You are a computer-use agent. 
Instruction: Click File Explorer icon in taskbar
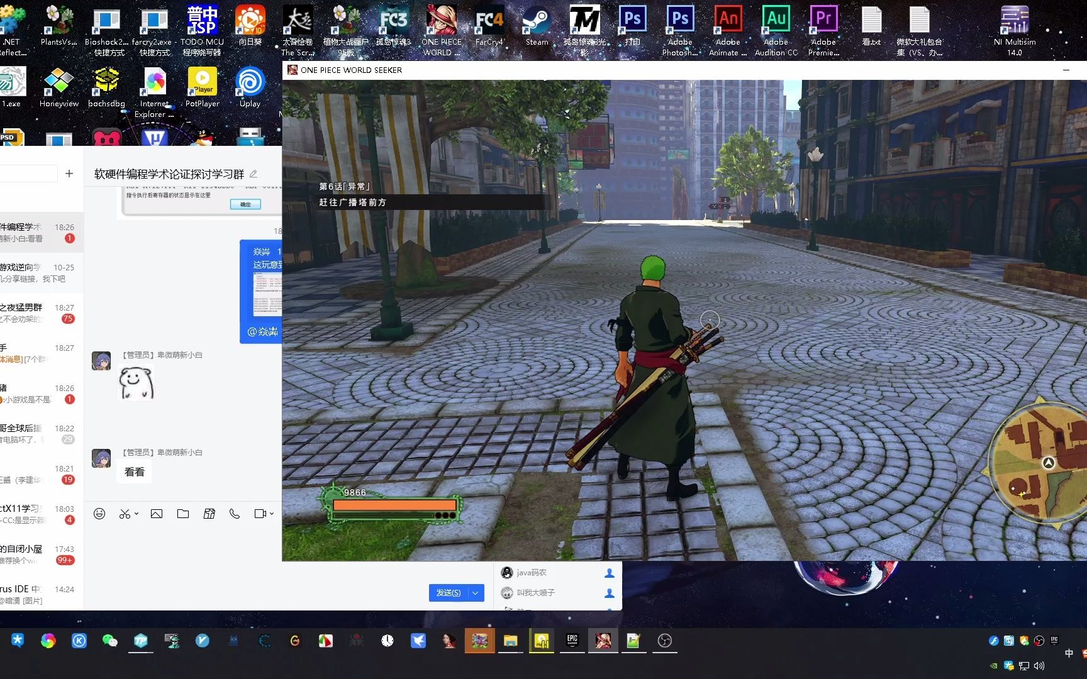coord(510,641)
